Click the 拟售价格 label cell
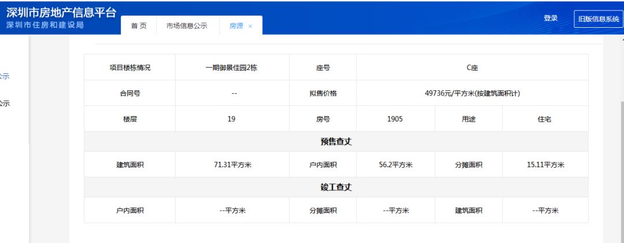The image size is (624, 243). (x=323, y=93)
